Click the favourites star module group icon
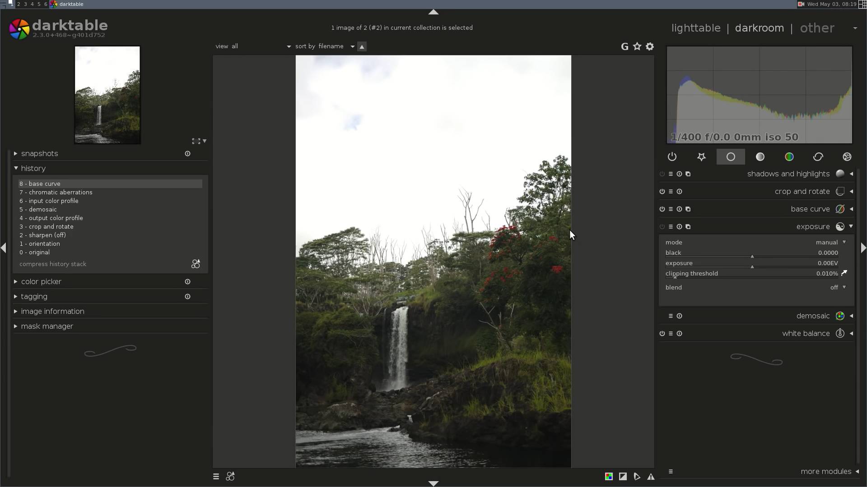Screen dimensions: 867x487 701,157
